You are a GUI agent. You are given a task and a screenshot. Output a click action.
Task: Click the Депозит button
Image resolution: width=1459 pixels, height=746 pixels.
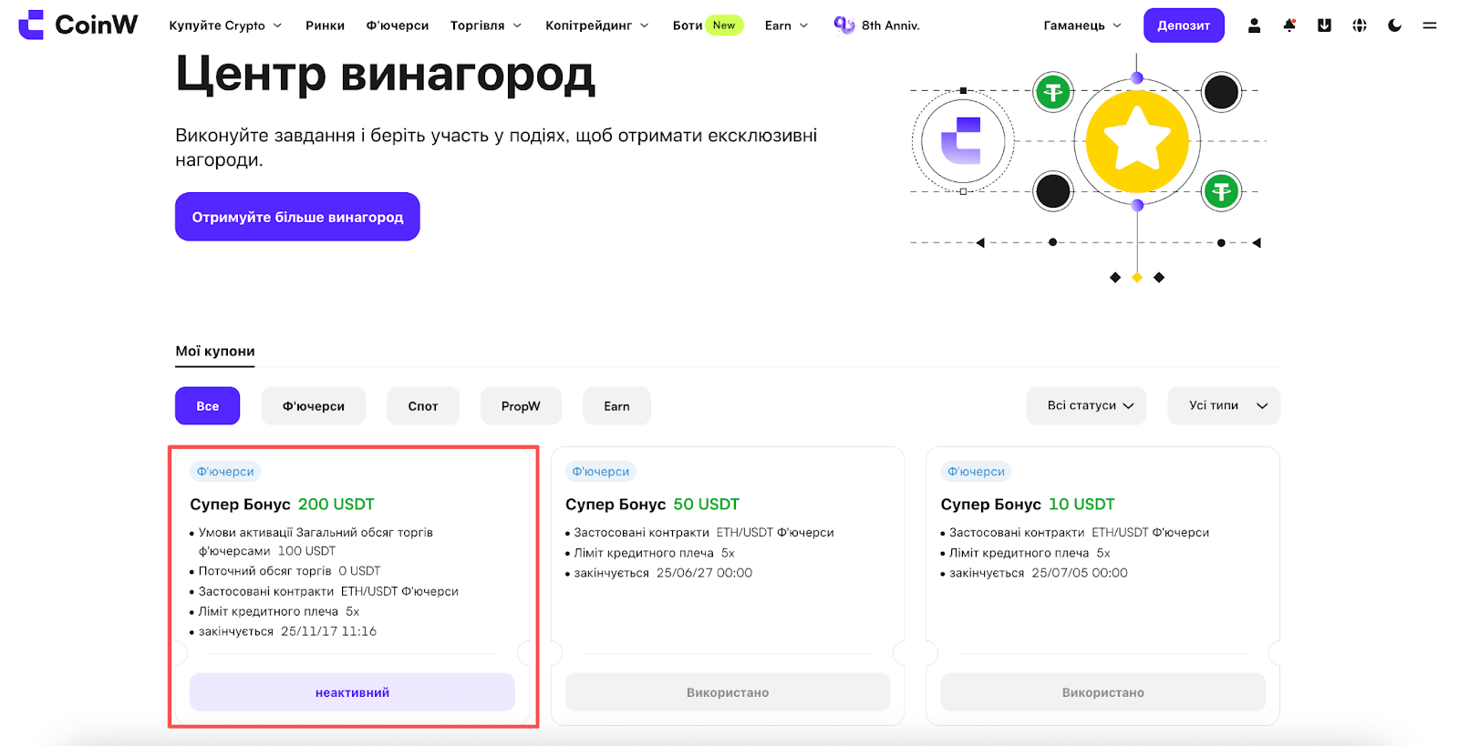pyautogui.click(x=1184, y=26)
